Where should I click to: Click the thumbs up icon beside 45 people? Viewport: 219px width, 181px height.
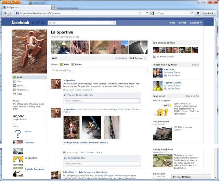[65, 158]
